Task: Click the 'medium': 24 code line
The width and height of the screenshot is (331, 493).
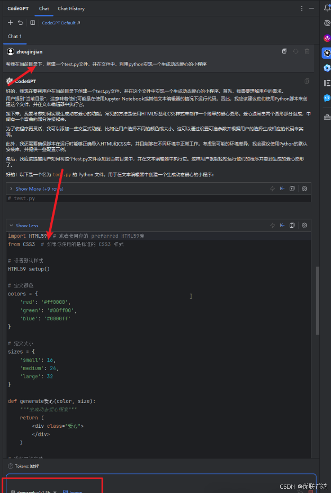Action: click(x=39, y=368)
